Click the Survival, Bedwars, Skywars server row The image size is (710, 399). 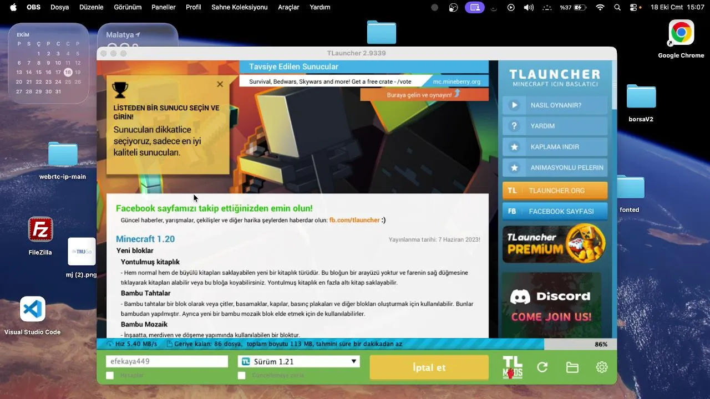click(364, 81)
